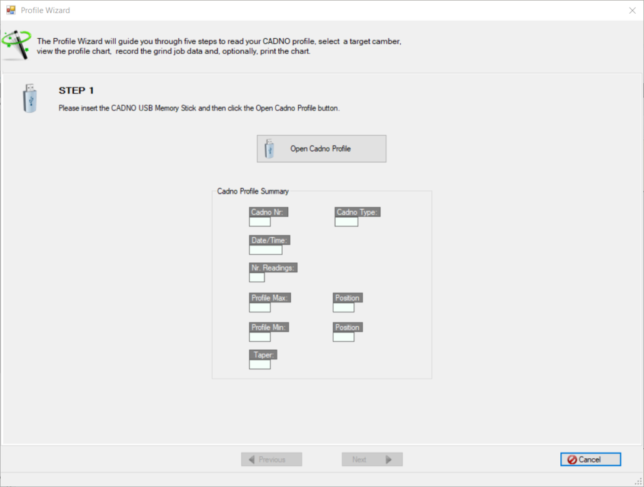644x487 pixels.
Task: Click the Profile Wizard title bar app icon
Action: 11,10
